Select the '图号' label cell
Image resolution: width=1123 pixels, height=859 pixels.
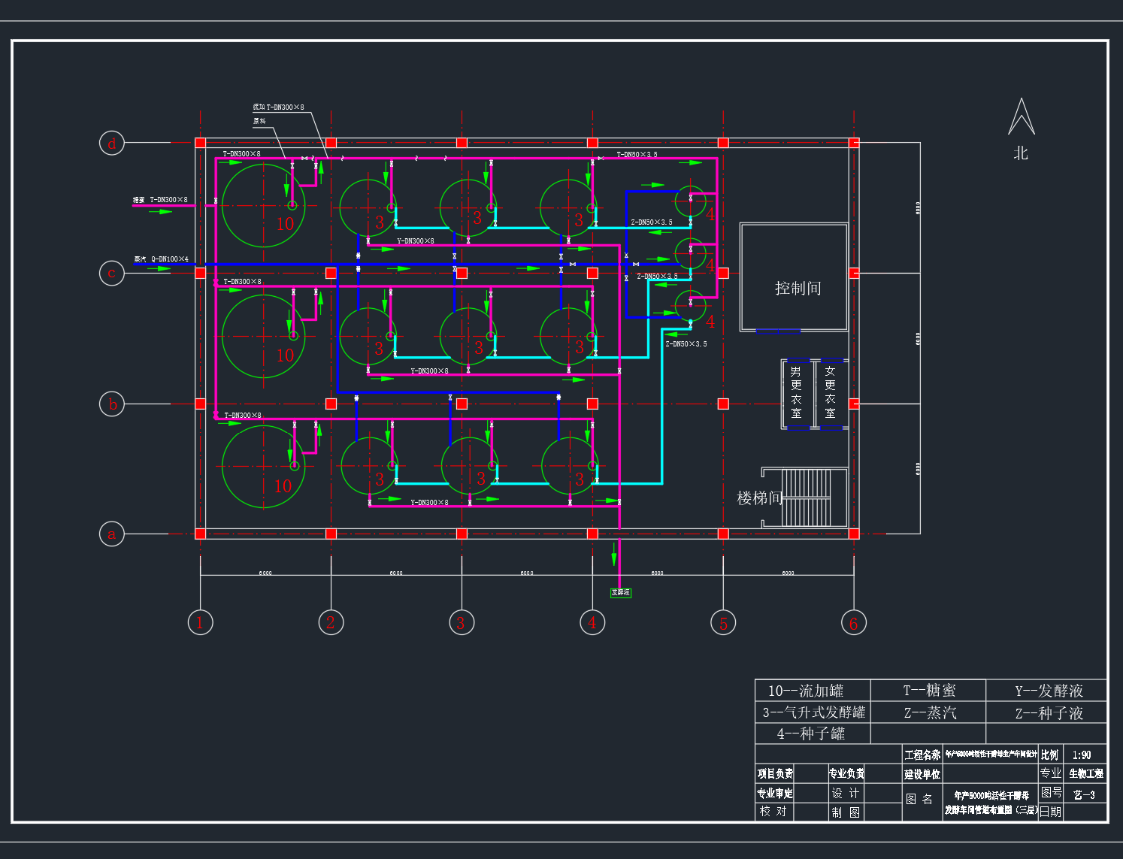[1051, 792]
